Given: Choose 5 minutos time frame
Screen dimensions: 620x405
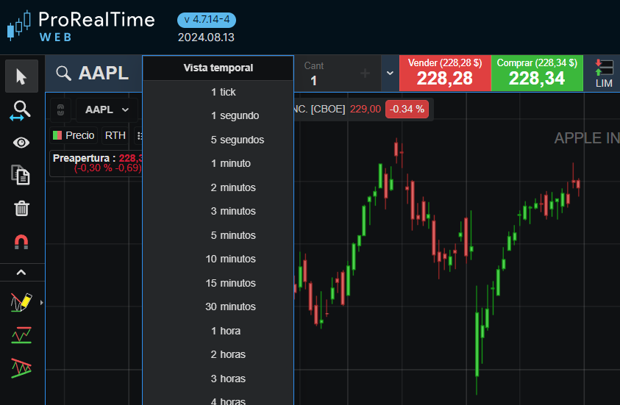Looking at the screenshot, I should click(218, 235).
